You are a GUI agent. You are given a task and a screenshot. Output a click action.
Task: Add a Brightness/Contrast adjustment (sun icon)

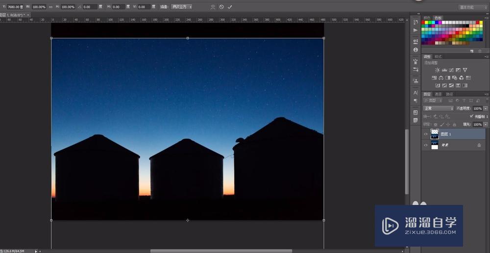(x=437, y=70)
